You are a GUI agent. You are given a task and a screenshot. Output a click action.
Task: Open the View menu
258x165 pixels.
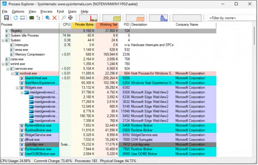[32, 12]
